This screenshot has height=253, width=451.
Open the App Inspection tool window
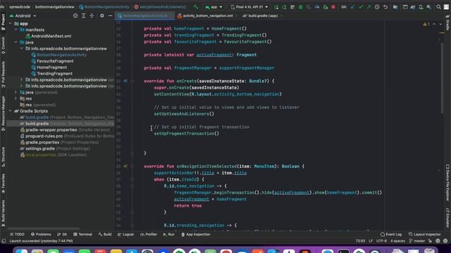click(196, 234)
